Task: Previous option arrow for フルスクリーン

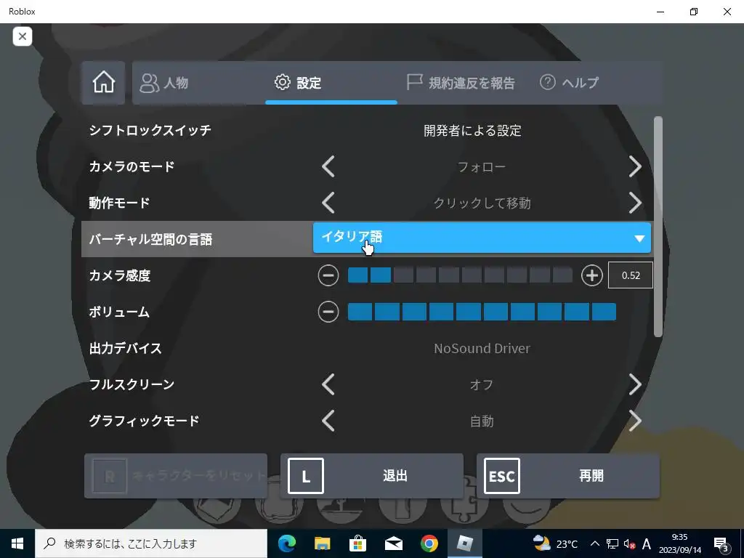Action: [328, 384]
